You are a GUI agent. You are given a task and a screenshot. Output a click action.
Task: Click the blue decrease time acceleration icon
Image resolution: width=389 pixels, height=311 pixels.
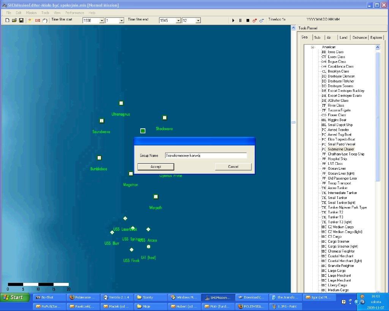[x=261, y=21]
